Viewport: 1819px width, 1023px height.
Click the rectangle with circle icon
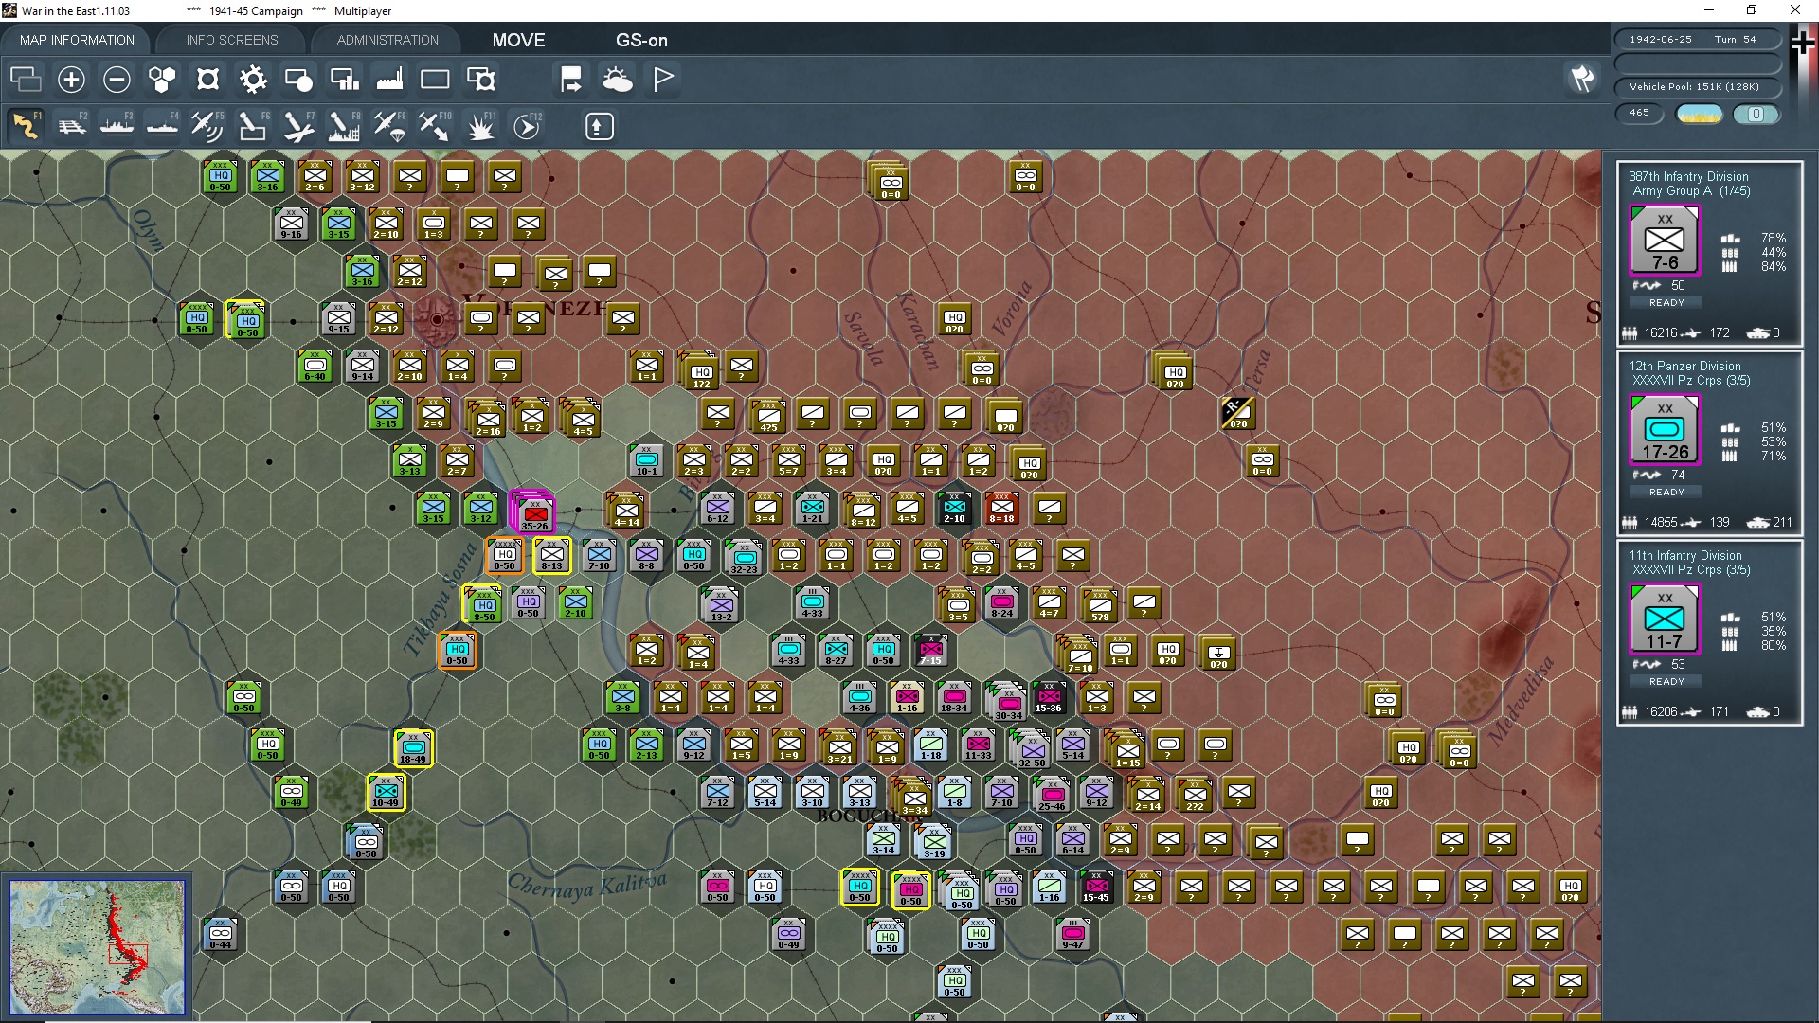point(298,80)
